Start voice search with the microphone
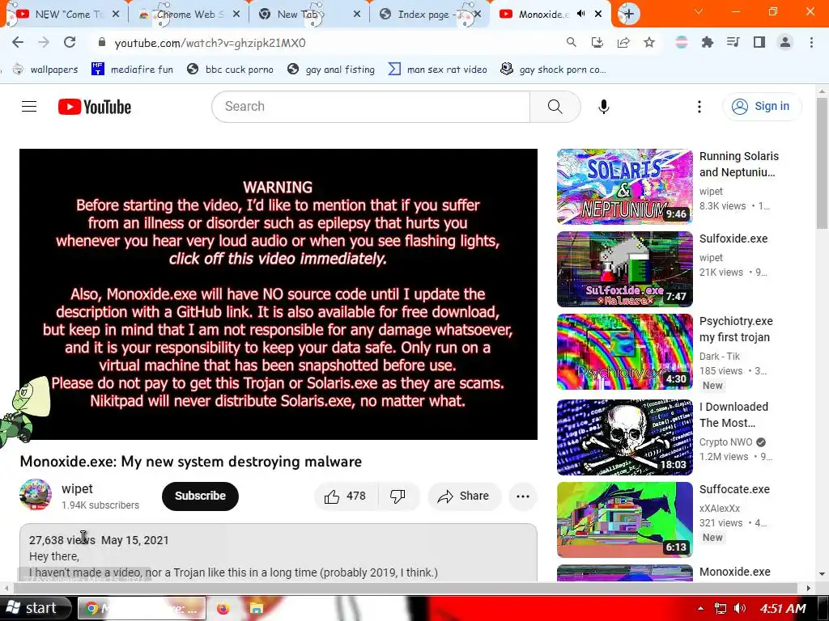829x621 pixels. pyautogui.click(x=604, y=107)
